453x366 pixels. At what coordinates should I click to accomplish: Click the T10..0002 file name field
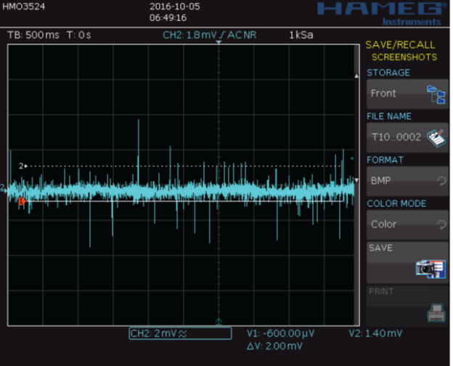(396, 137)
